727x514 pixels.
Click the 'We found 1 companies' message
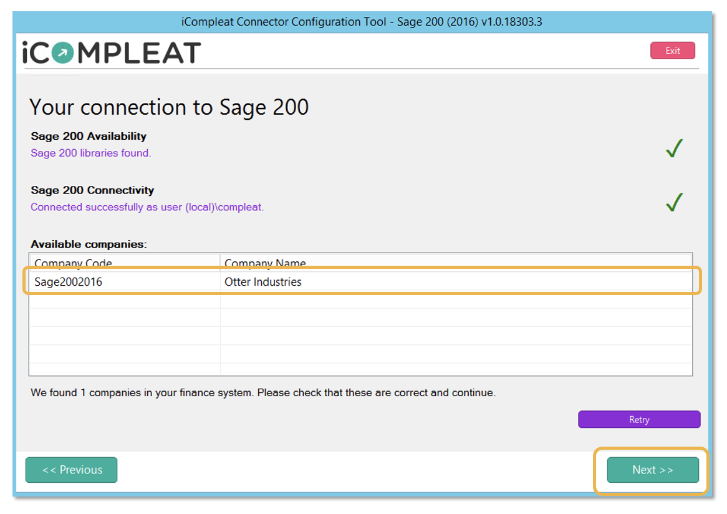(x=263, y=392)
